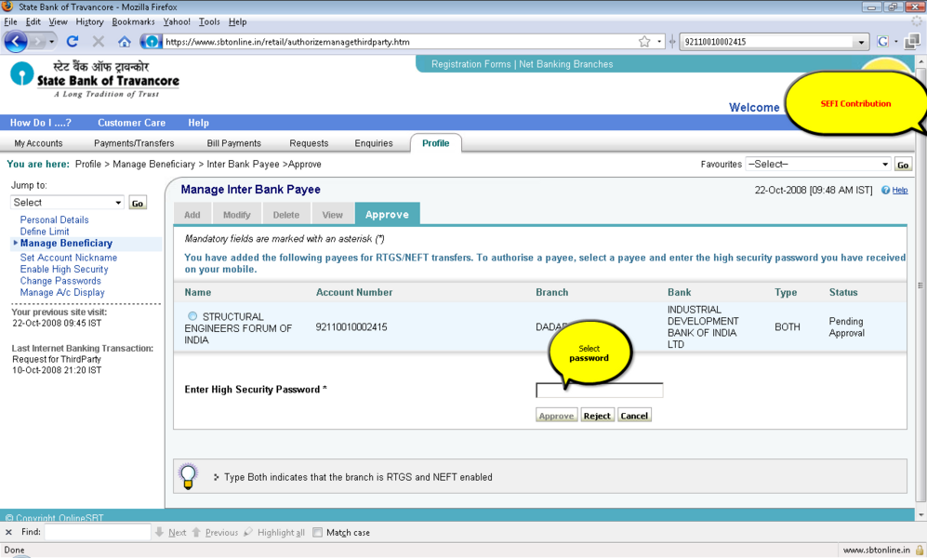Enable the Match case checkbox

(317, 533)
